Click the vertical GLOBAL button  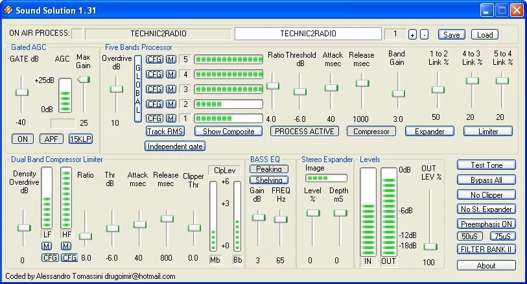point(137,89)
